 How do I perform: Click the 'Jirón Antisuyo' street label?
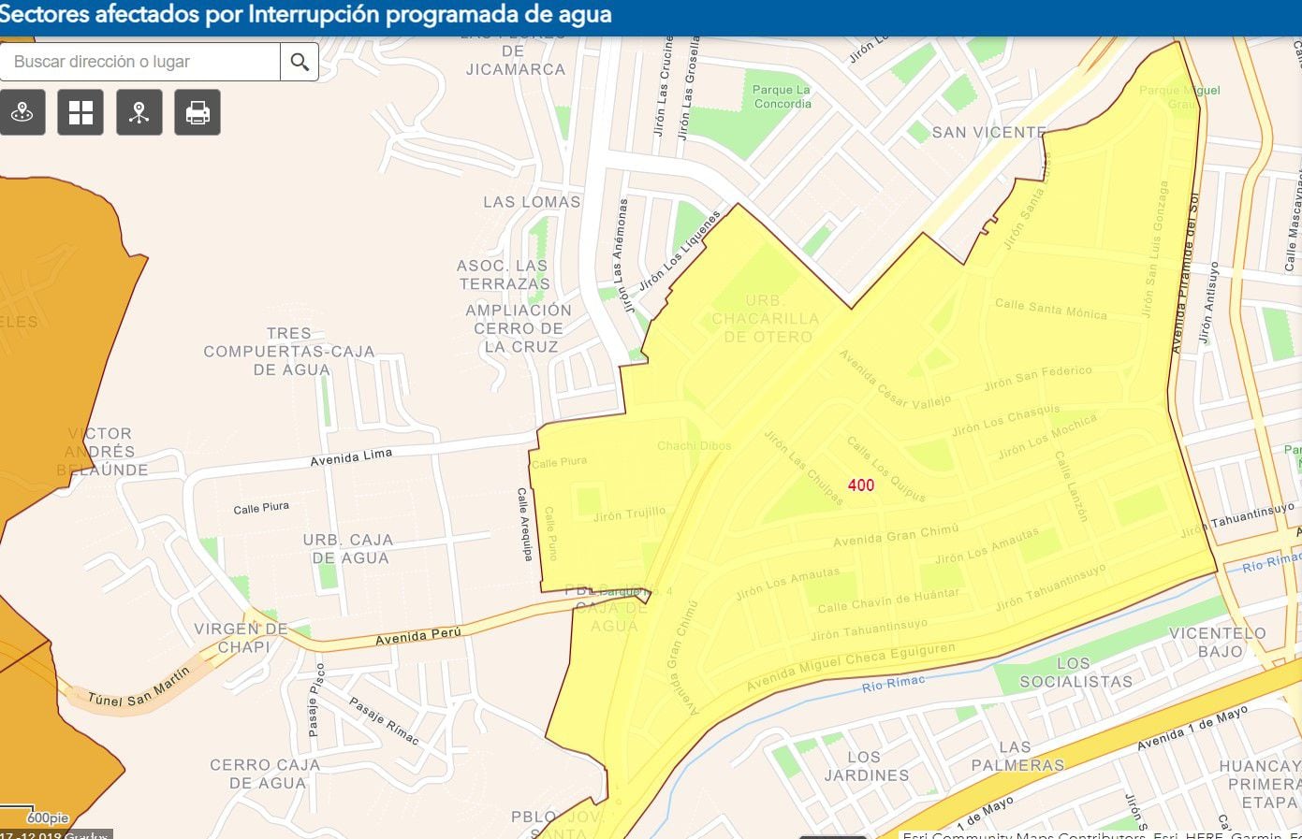1210,301
